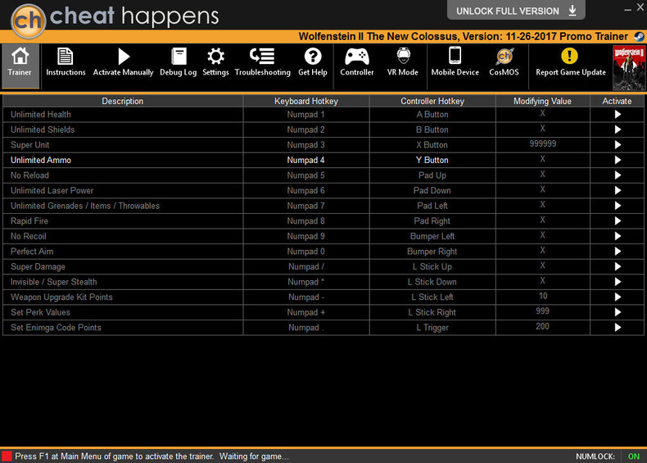This screenshot has height=463, width=647.
Task: Click the Pad Up controller hotkey
Action: pos(432,175)
